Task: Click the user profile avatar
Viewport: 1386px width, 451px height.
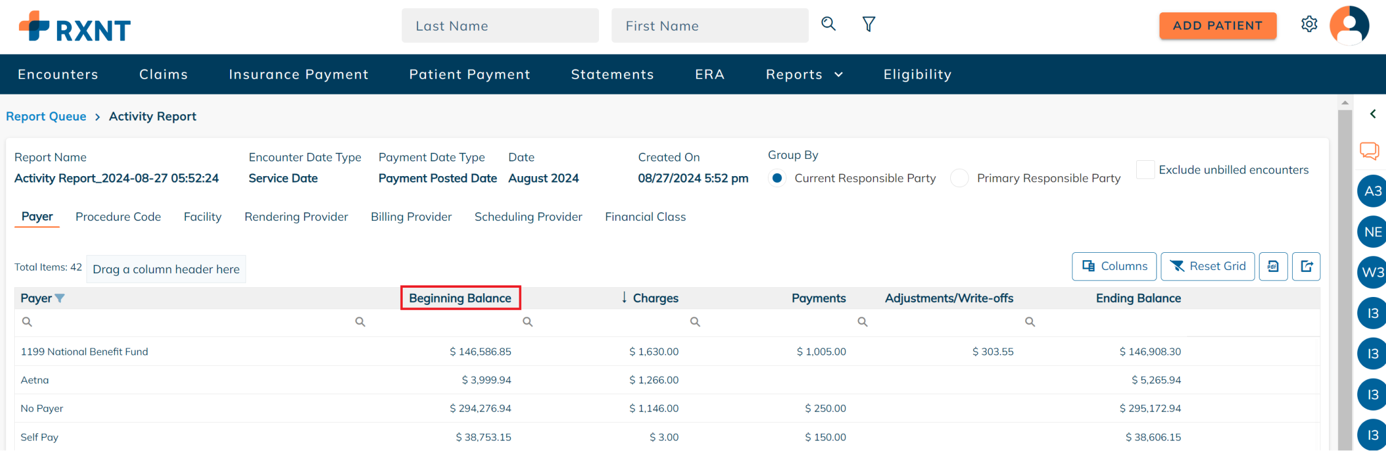Action: click(x=1349, y=25)
